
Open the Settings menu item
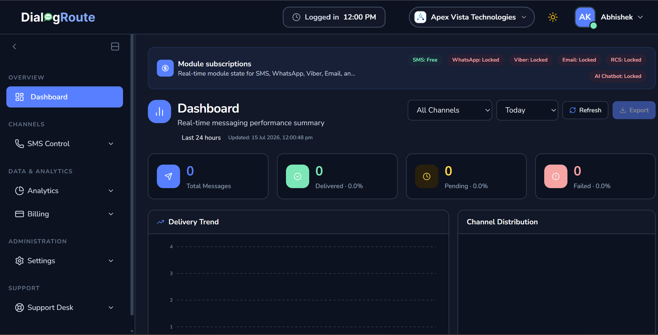(x=65, y=261)
